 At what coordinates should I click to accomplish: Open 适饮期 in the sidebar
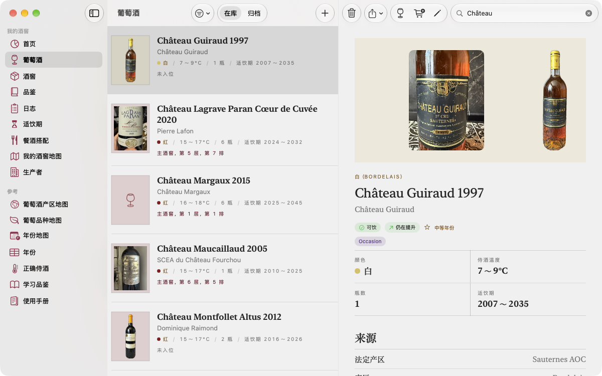pos(54,124)
